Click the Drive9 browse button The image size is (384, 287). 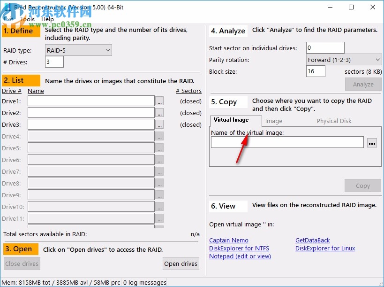point(159,195)
